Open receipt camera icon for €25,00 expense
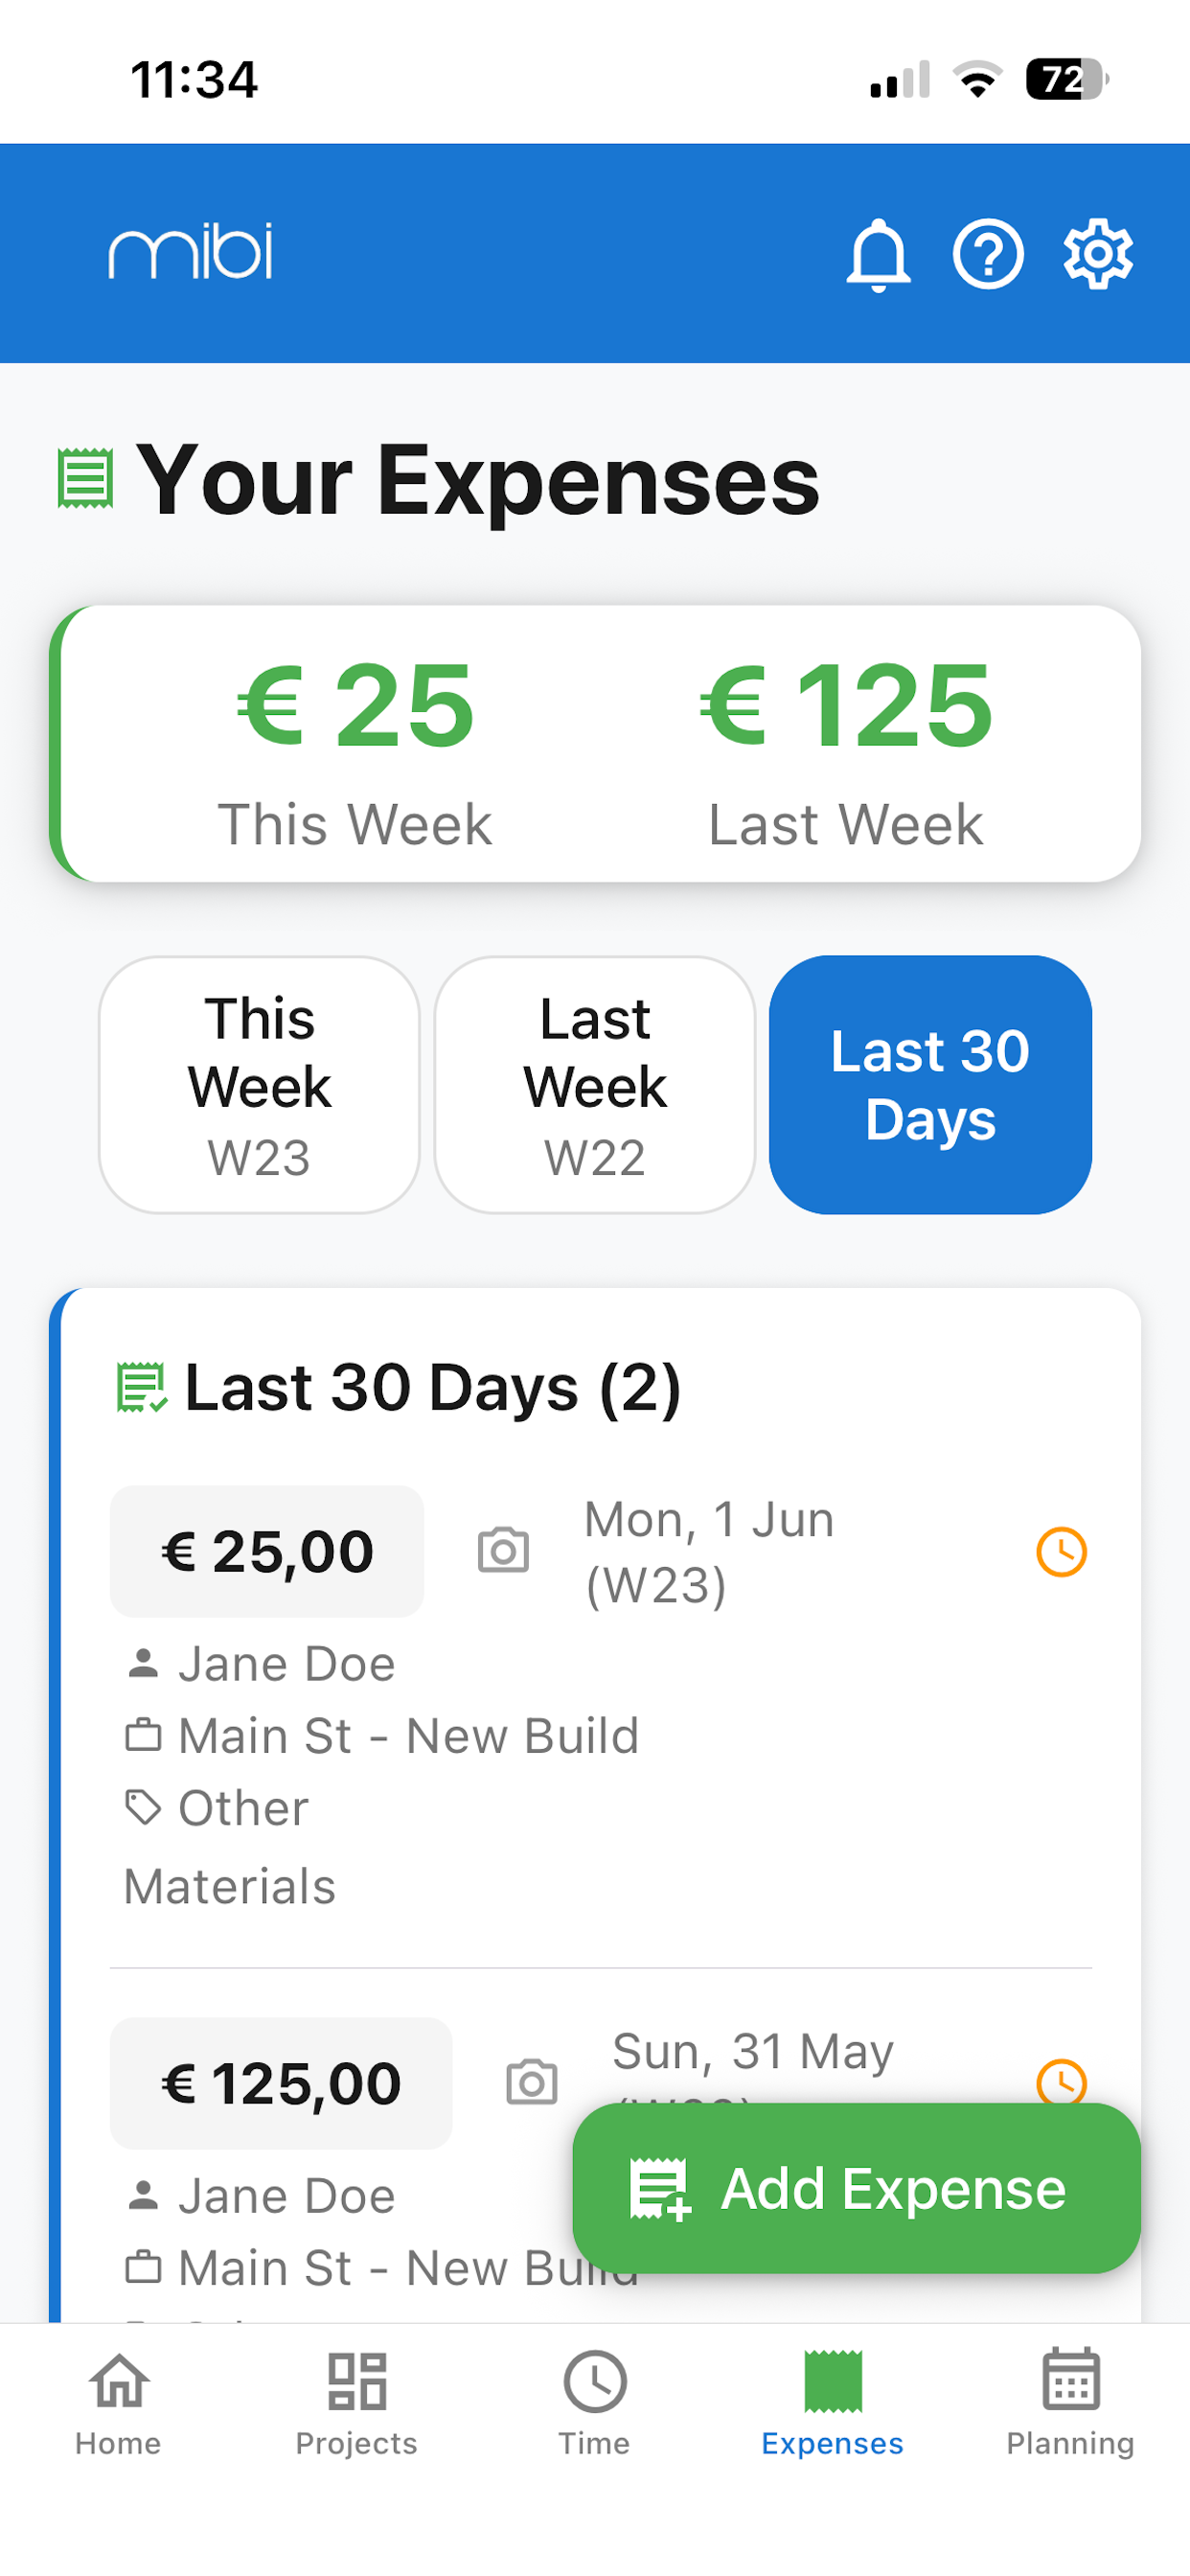1190x2576 pixels. tap(503, 1550)
